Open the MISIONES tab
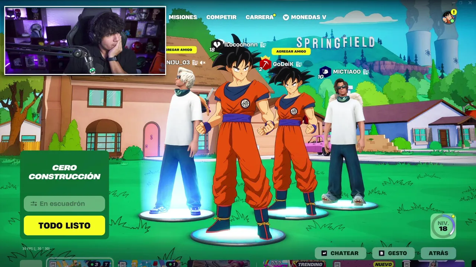This screenshot has width=476, height=267. pos(183,17)
